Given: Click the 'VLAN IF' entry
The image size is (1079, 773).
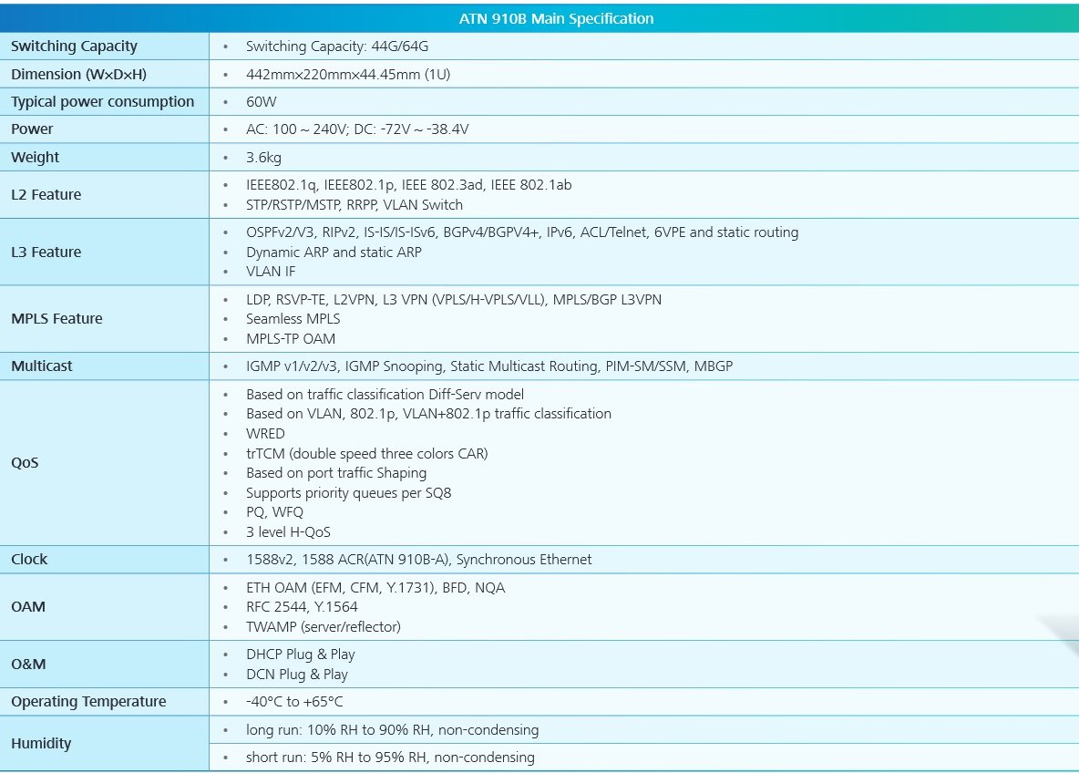Looking at the screenshot, I should pos(271,272).
